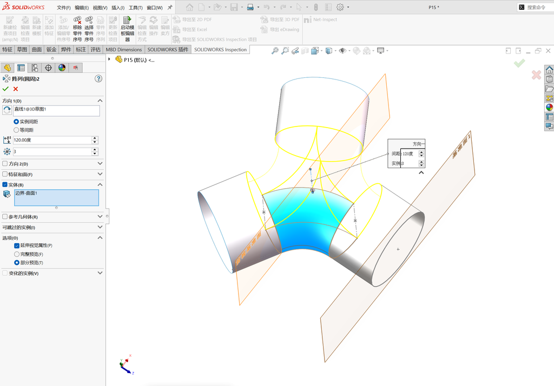Click Zoom to Area magnifier icon

[285, 51]
